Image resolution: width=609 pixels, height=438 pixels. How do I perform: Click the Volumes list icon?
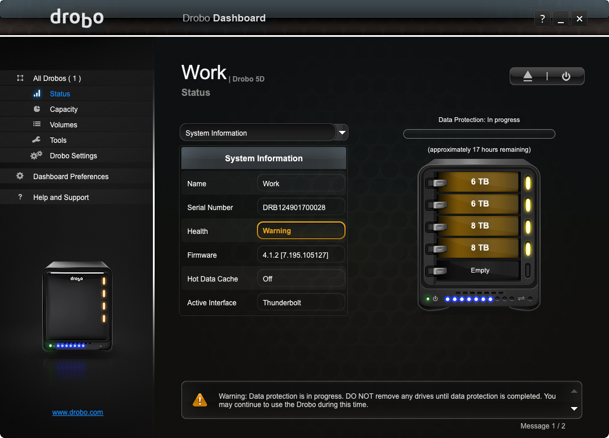(37, 124)
